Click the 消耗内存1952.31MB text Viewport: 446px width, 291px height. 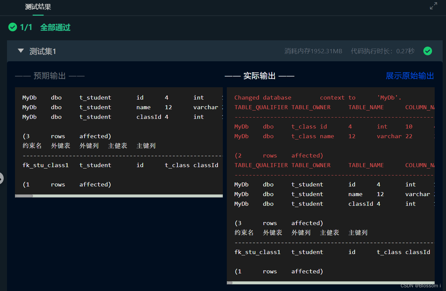pyautogui.click(x=313, y=51)
